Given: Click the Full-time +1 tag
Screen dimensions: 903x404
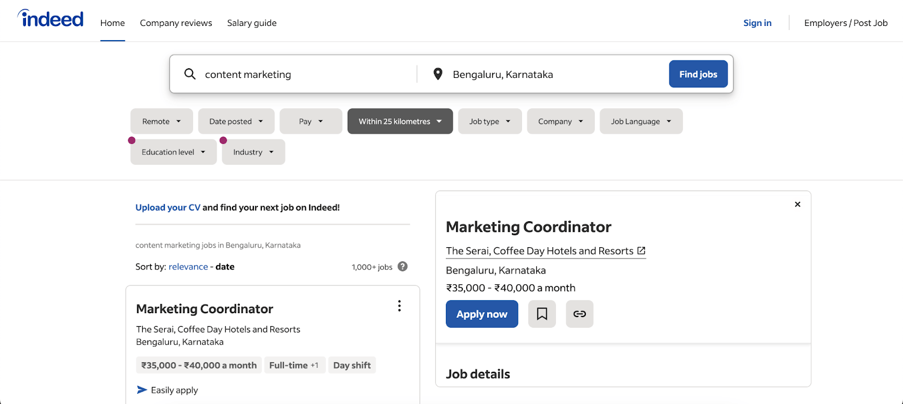Looking at the screenshot, I should tap(293, 365).
